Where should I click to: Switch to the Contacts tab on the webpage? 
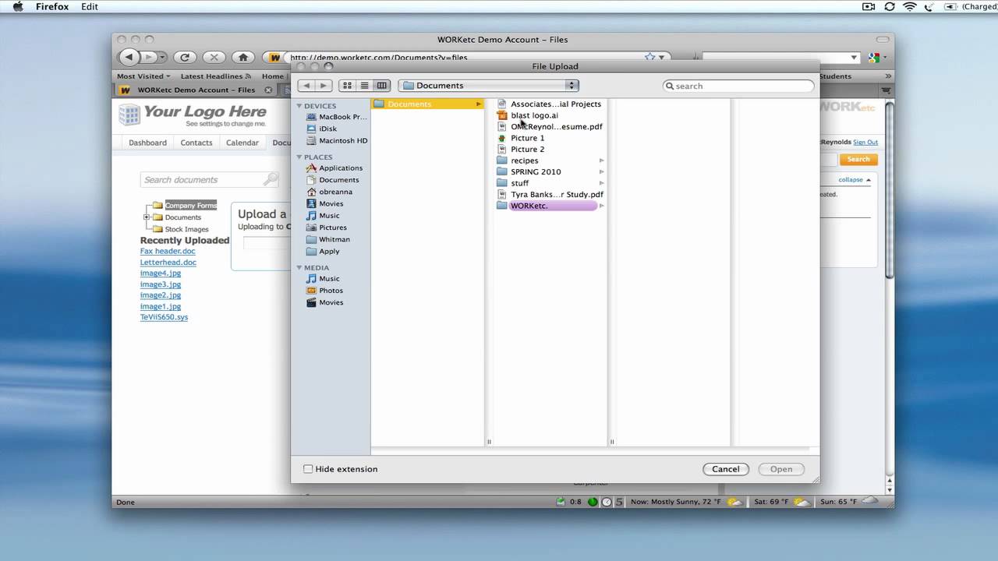[196, 143]
